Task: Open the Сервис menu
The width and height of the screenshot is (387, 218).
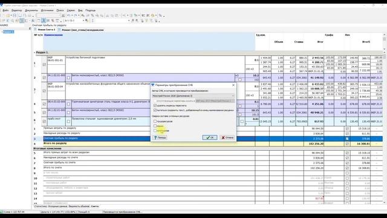Action: (71, 10)
